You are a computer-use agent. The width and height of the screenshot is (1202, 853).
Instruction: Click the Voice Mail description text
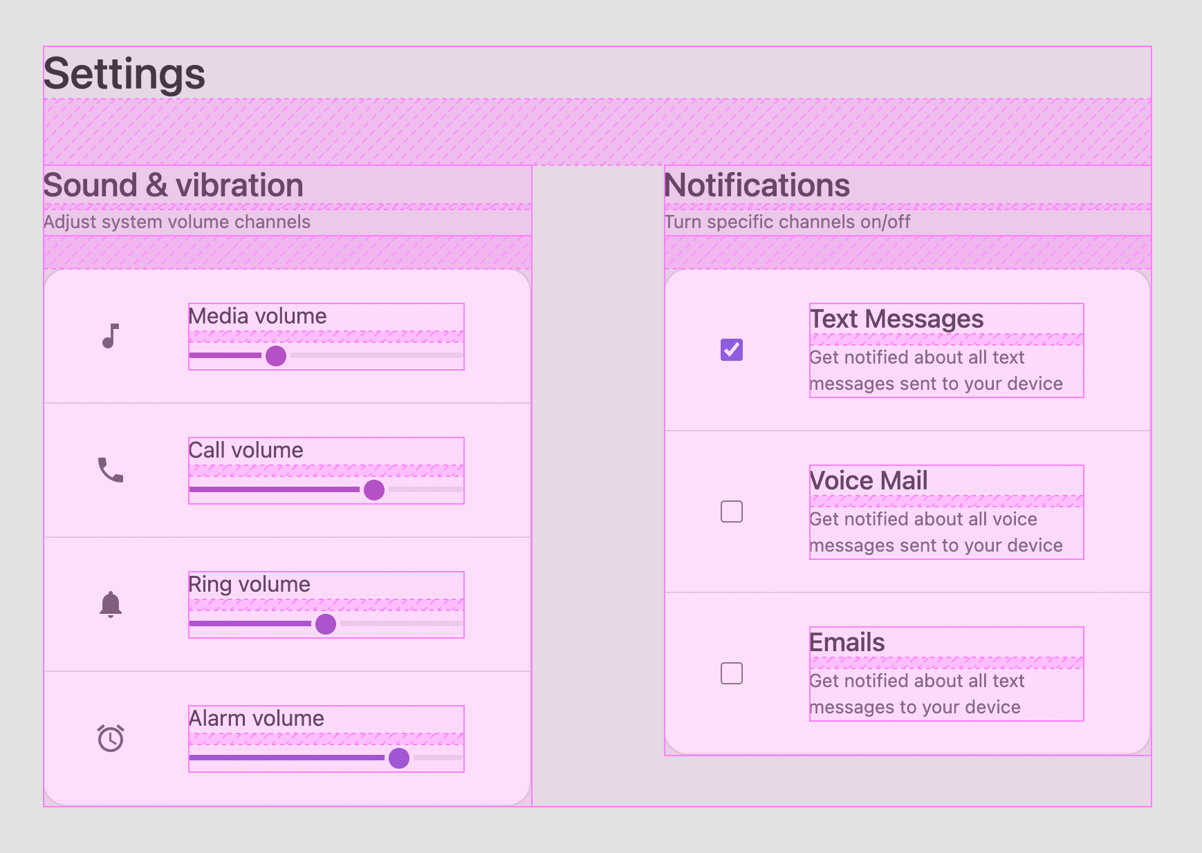coord(935,532)
